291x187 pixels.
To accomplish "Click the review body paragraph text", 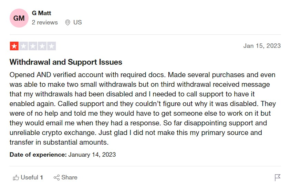I will (143, 108).
